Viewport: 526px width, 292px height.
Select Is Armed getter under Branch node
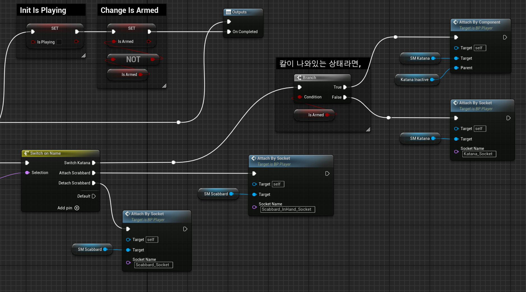pyautogui.click(x=314, y=115)
